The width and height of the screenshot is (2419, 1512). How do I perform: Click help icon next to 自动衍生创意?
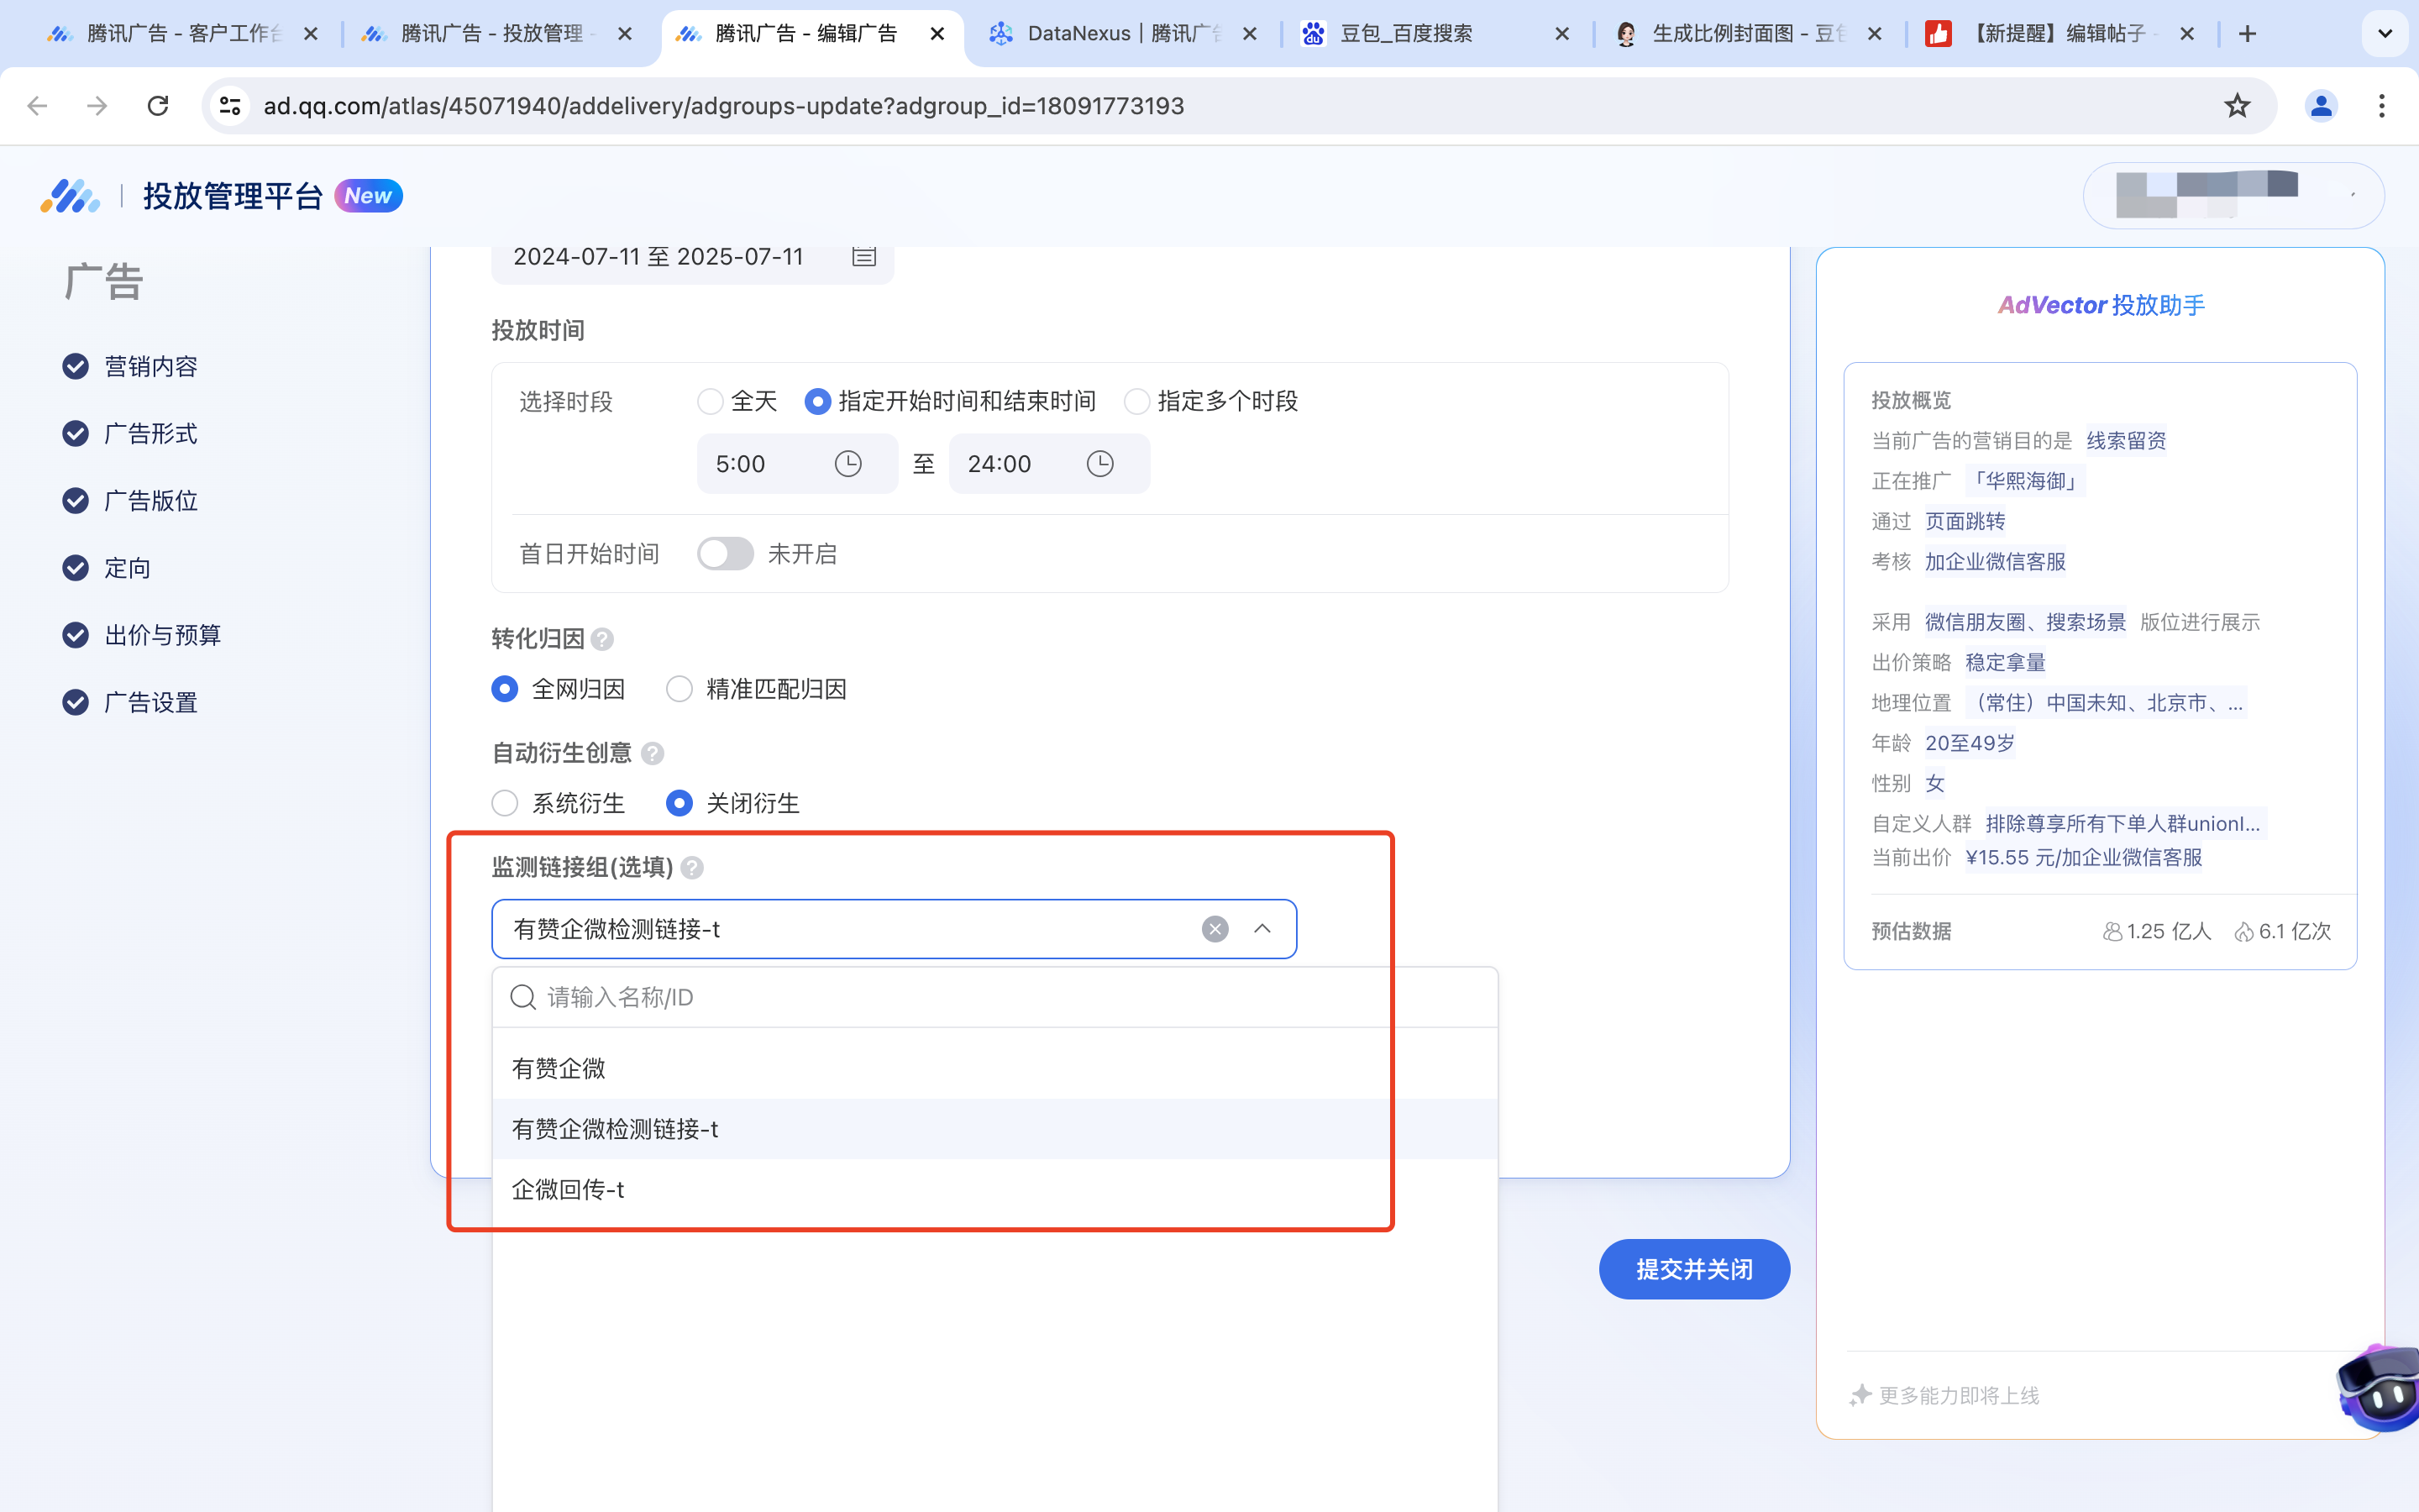pos(653,753)
